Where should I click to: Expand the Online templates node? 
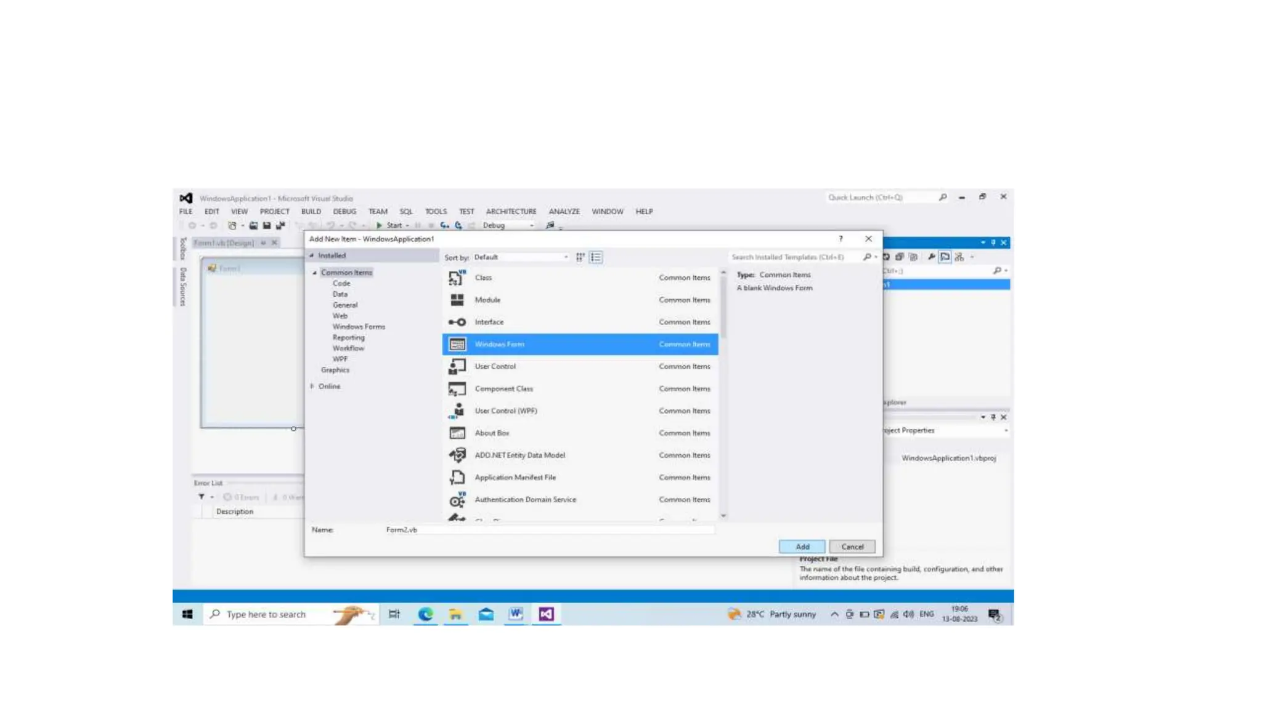[312, 387]
